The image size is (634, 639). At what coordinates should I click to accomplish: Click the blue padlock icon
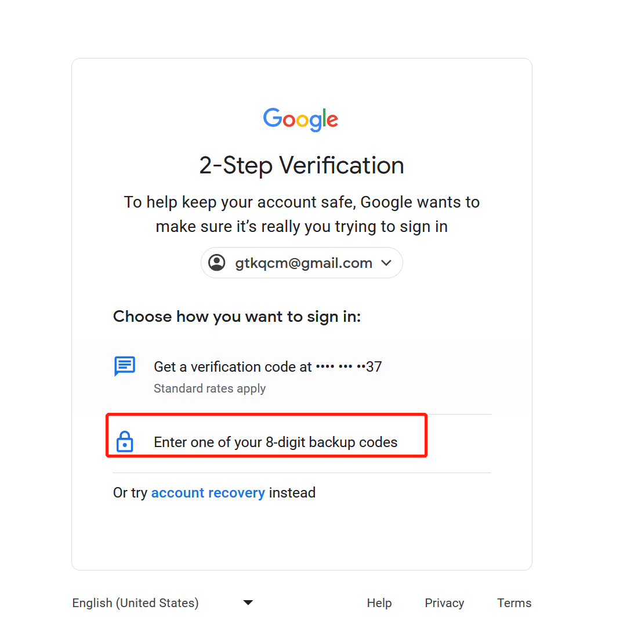(x=125, y=442)
